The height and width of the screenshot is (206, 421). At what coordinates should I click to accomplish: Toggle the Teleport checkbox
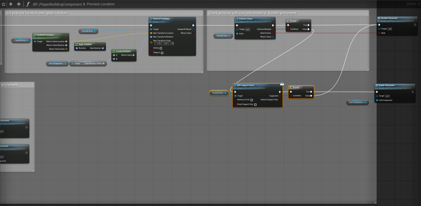pos(162,53)
